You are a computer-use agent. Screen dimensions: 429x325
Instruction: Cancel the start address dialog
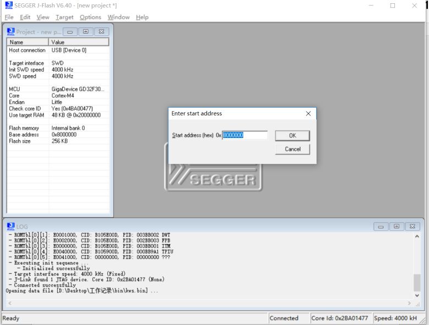point(293,149)
